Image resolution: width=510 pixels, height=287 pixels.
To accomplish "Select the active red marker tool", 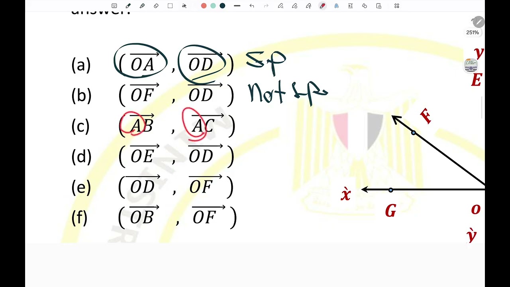I will tap(322, 6).
